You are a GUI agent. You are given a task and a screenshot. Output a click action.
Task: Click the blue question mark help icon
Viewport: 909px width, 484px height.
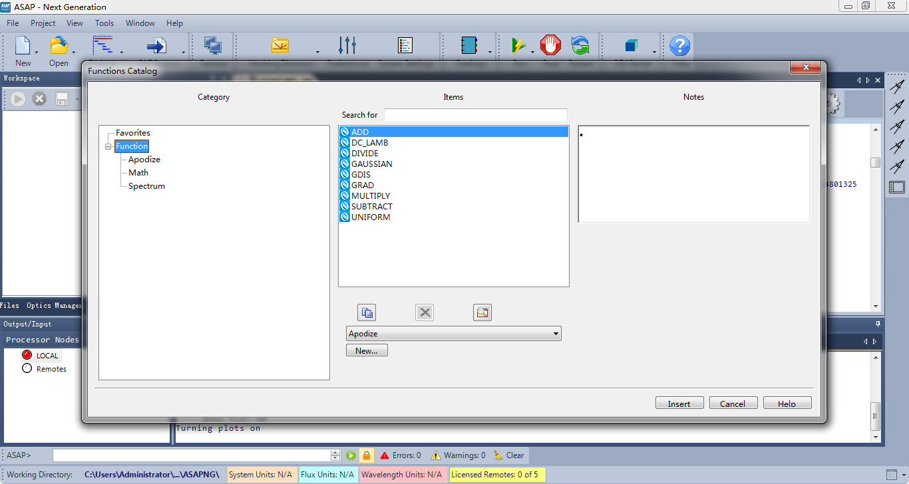[x=679, y=46]
